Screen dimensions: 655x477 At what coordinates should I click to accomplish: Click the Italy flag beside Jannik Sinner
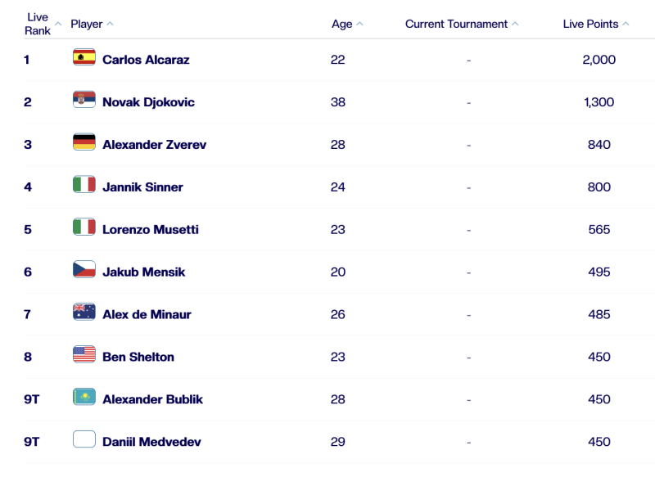click(x=84, y=186)
